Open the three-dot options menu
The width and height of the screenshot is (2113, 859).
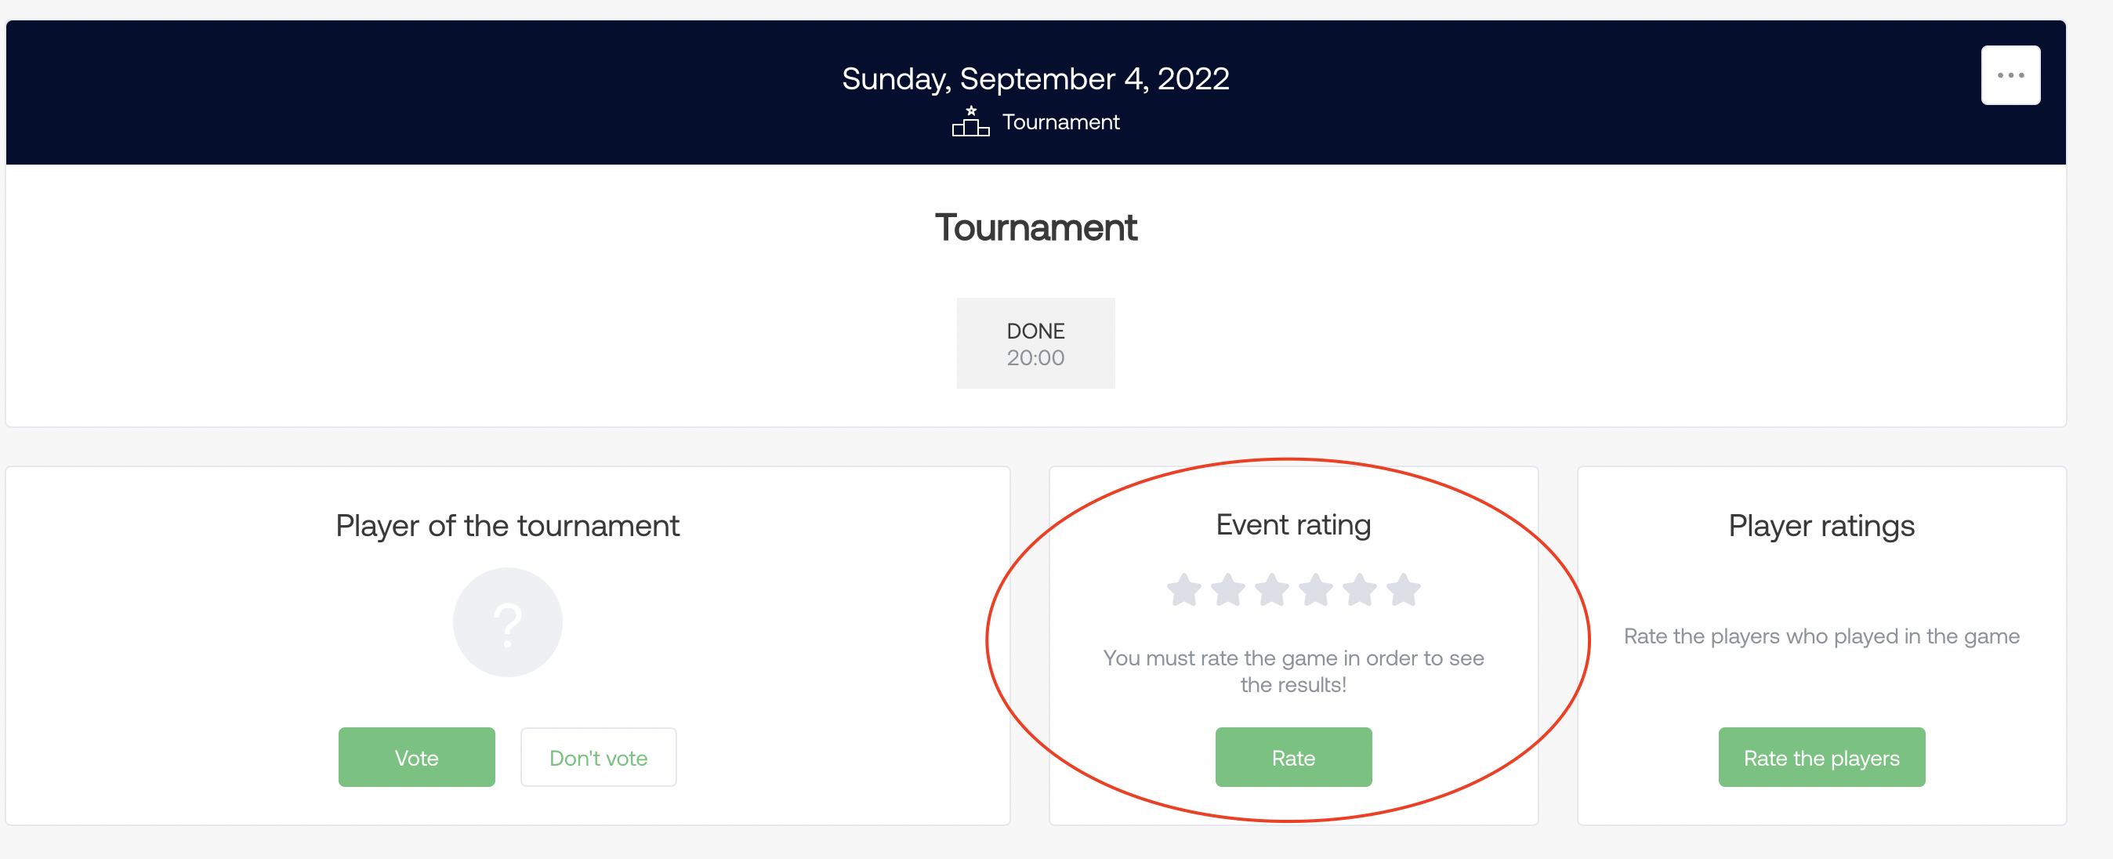pos(2010,75)
